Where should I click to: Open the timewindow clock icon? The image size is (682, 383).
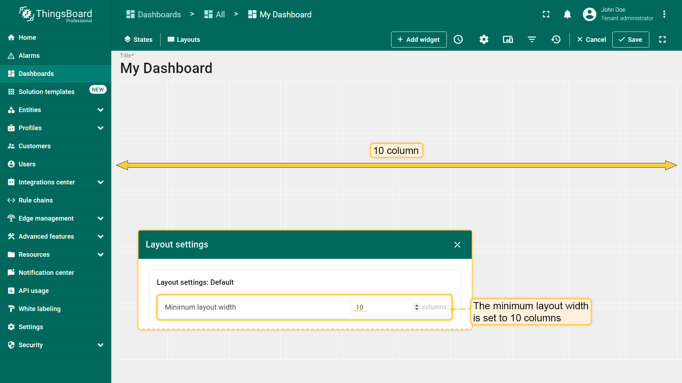pos(458,39)
